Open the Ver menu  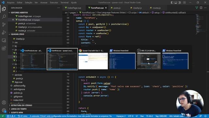pos(36,3)
